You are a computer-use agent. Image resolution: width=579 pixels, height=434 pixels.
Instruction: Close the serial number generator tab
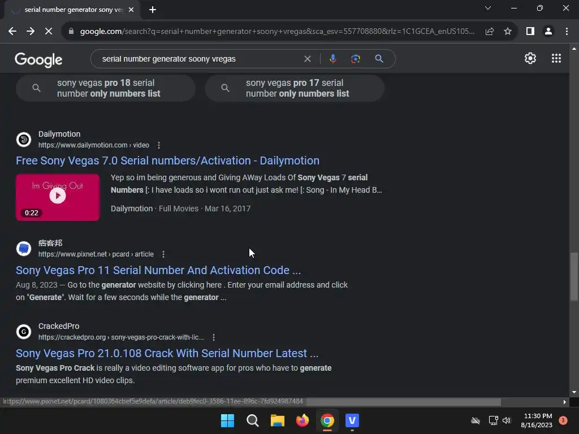point(131,10)
